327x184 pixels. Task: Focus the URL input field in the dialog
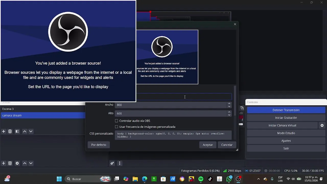184,97
